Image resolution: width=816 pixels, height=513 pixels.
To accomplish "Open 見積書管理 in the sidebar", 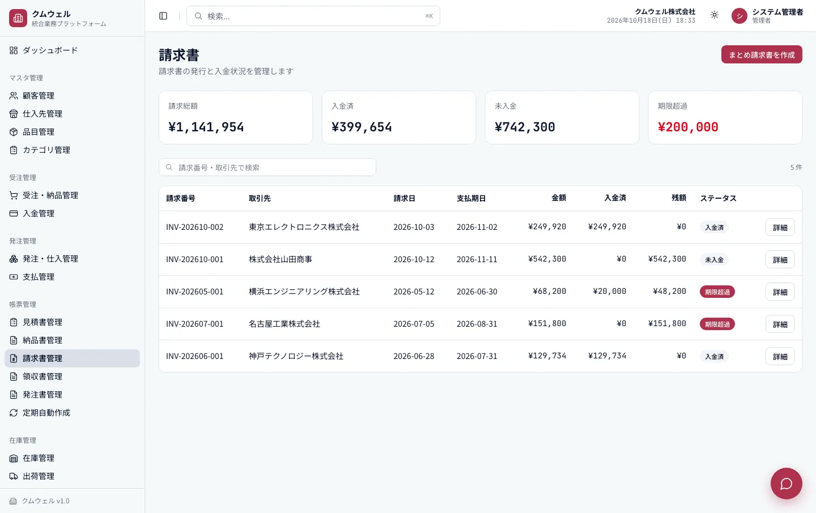I will pos(72,322).
